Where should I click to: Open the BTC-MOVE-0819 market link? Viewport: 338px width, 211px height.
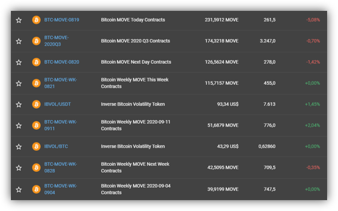[x=62, y=20]
